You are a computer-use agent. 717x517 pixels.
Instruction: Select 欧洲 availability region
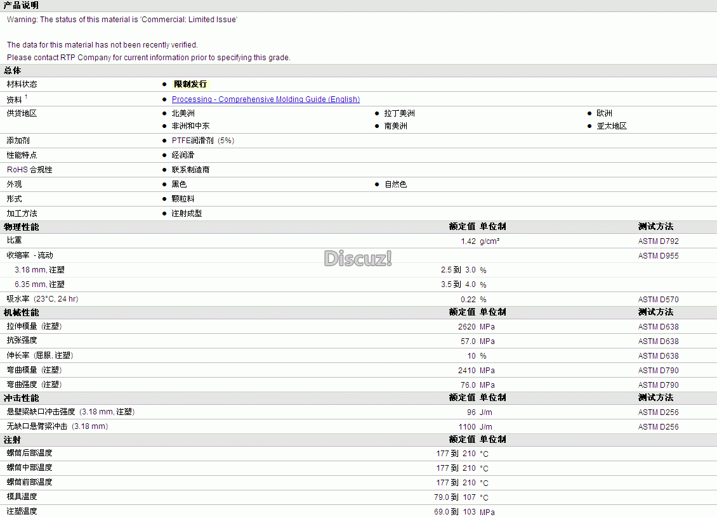coord(604,113)
